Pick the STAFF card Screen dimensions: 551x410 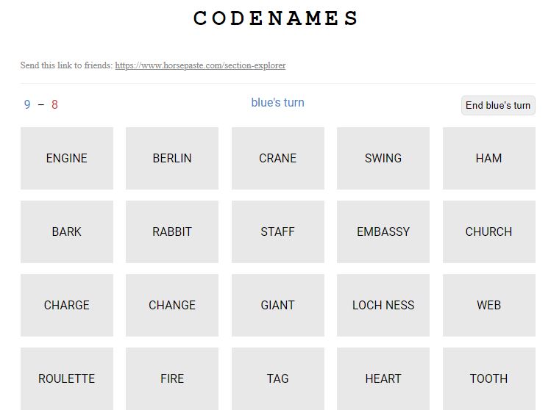pyautogui.click(x=278, y=231)
